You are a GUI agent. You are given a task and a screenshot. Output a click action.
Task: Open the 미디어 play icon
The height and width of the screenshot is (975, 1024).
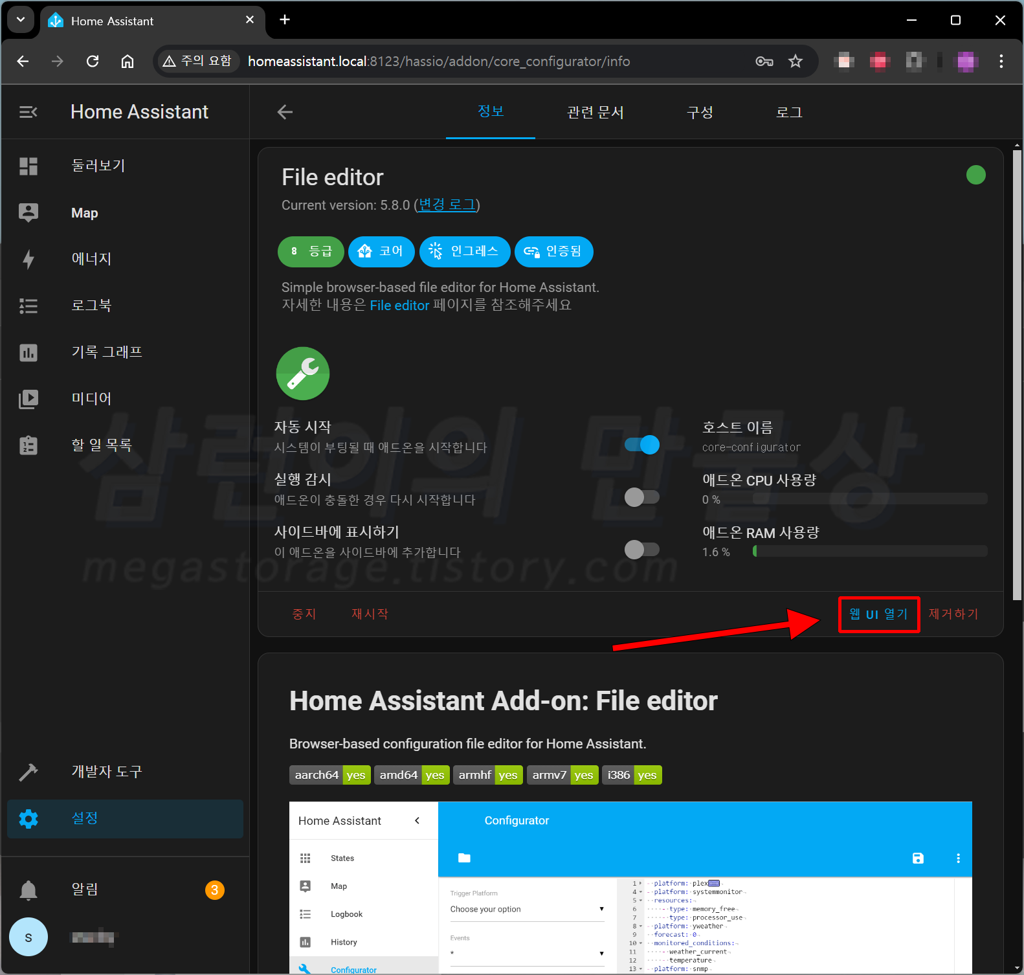point(28,399)
